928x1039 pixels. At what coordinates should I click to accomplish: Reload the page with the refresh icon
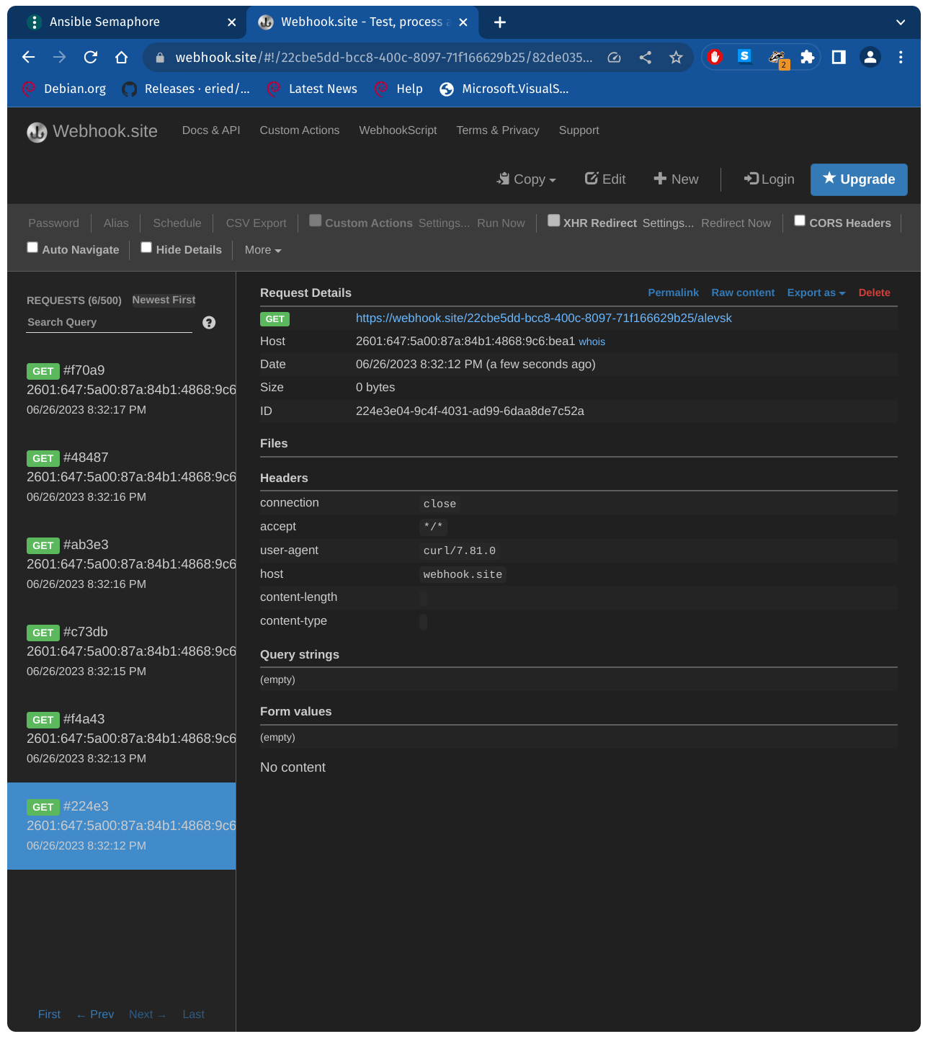coord(91,58)
